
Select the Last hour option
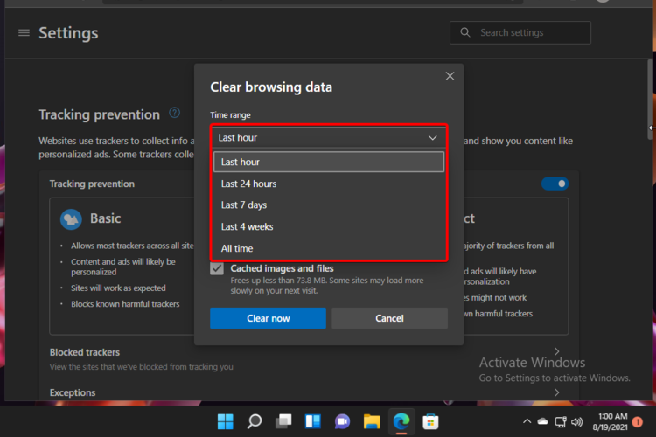[x=328, y=162]
